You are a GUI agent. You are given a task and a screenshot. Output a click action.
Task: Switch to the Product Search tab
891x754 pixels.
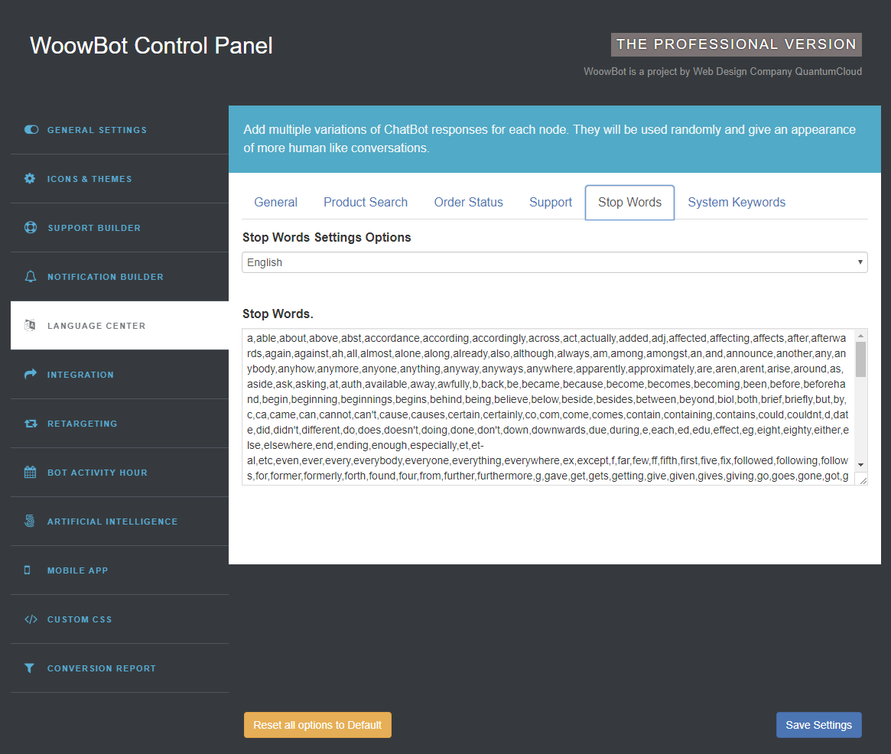[366, 203]
